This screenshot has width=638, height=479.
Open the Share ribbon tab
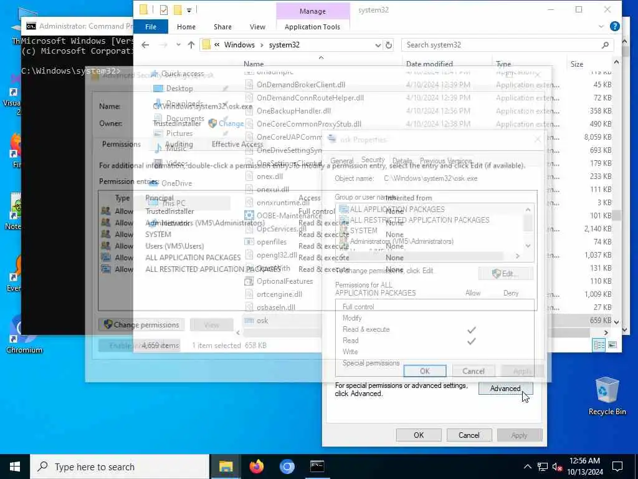coord(222,27)
